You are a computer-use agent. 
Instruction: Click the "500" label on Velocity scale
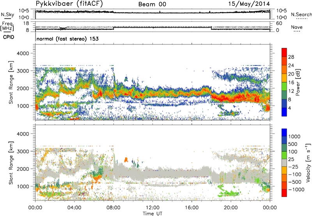click(293, 144)
